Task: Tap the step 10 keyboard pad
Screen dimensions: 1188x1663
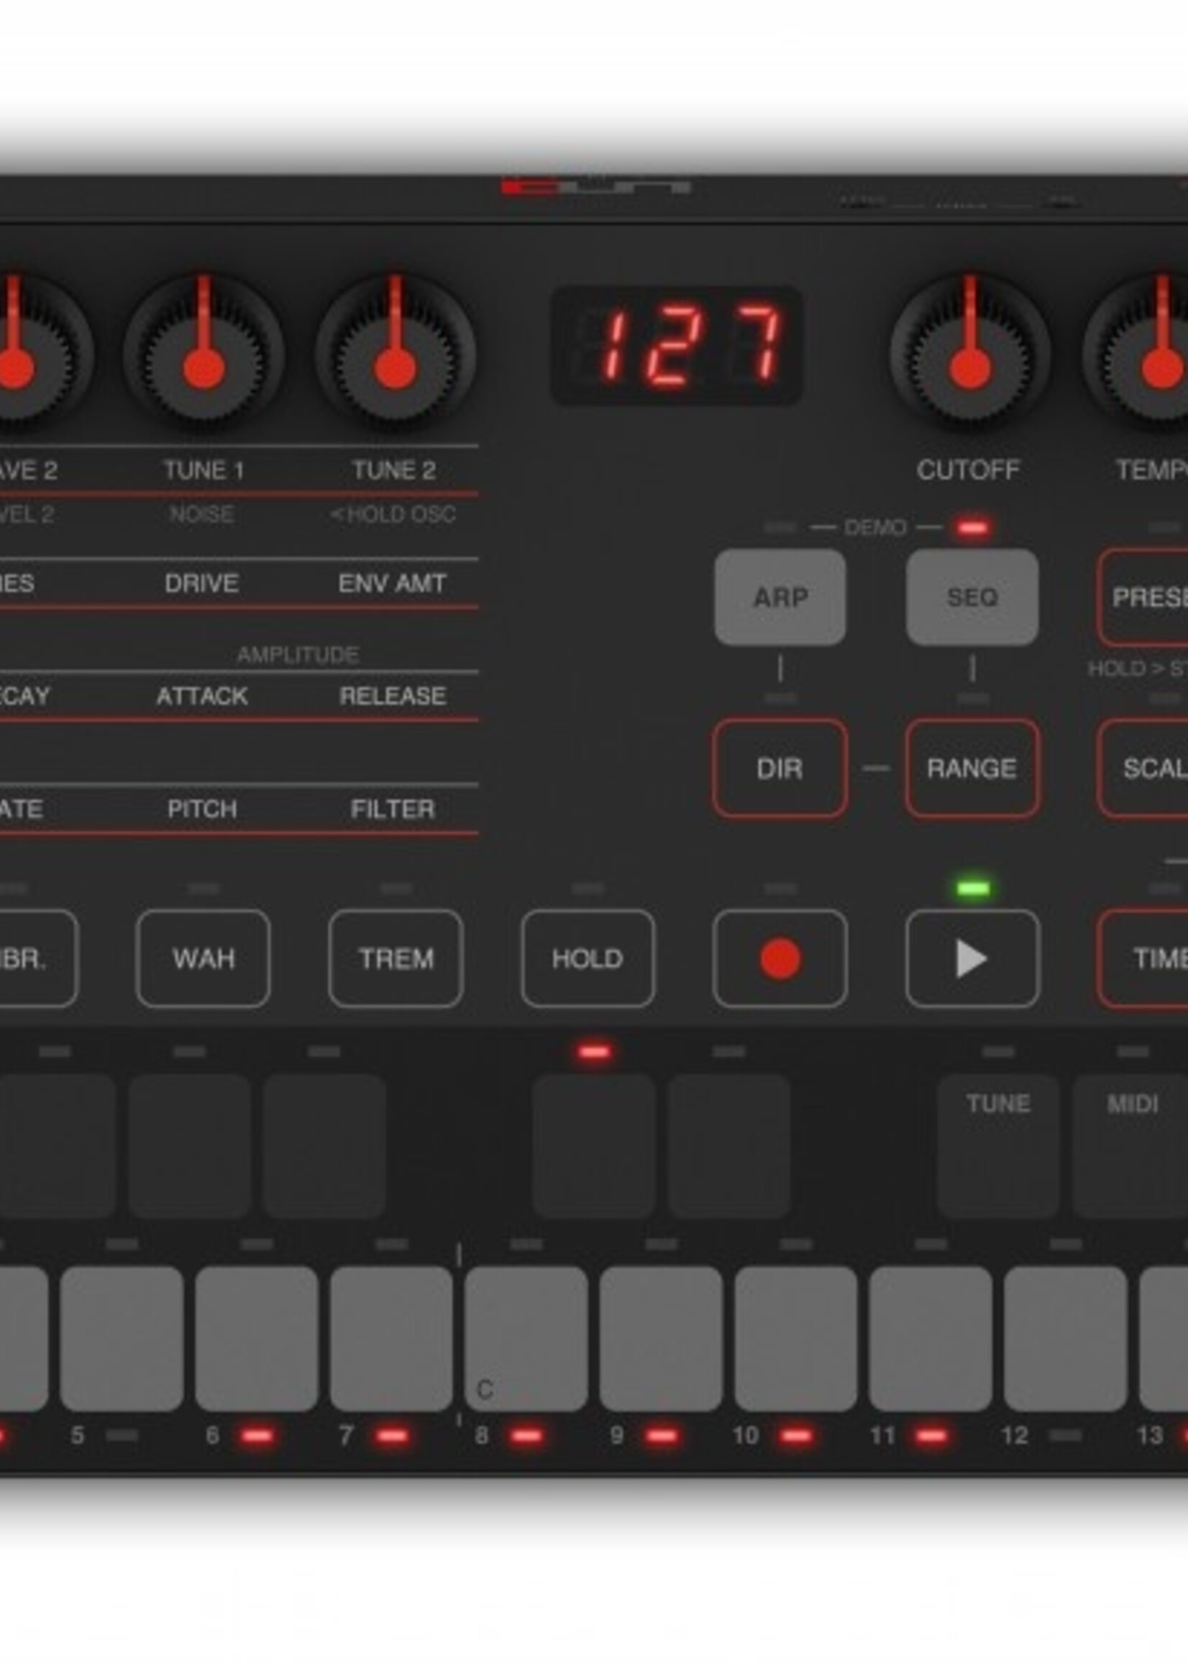Action: [796, 1338]
